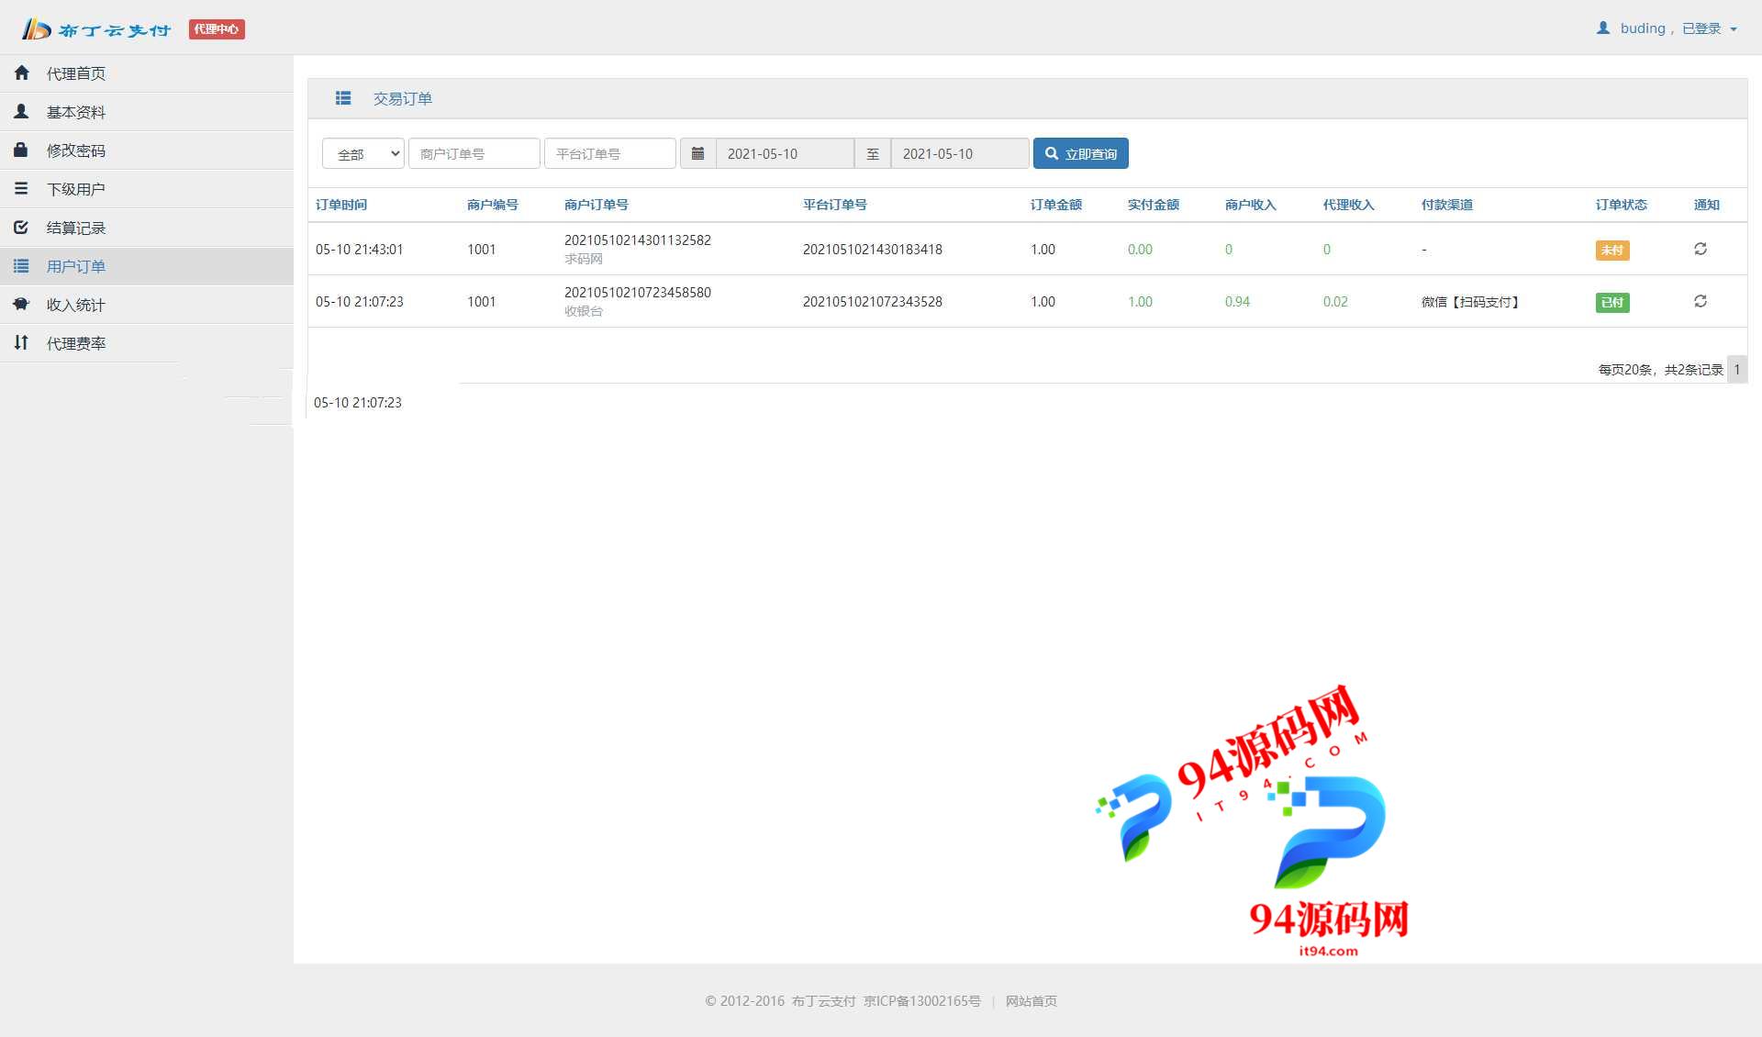Viewport: 1762px width, 1037px height.
Task: Click resend notification icon for 21:43:01 order
Action: 1701,249
